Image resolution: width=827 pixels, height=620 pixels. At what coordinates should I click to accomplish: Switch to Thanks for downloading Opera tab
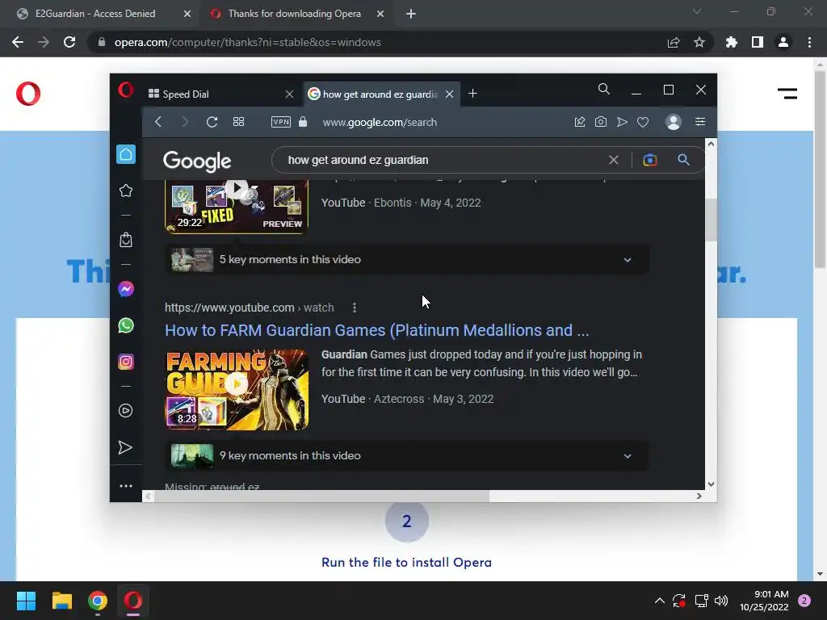coord(294,14)
